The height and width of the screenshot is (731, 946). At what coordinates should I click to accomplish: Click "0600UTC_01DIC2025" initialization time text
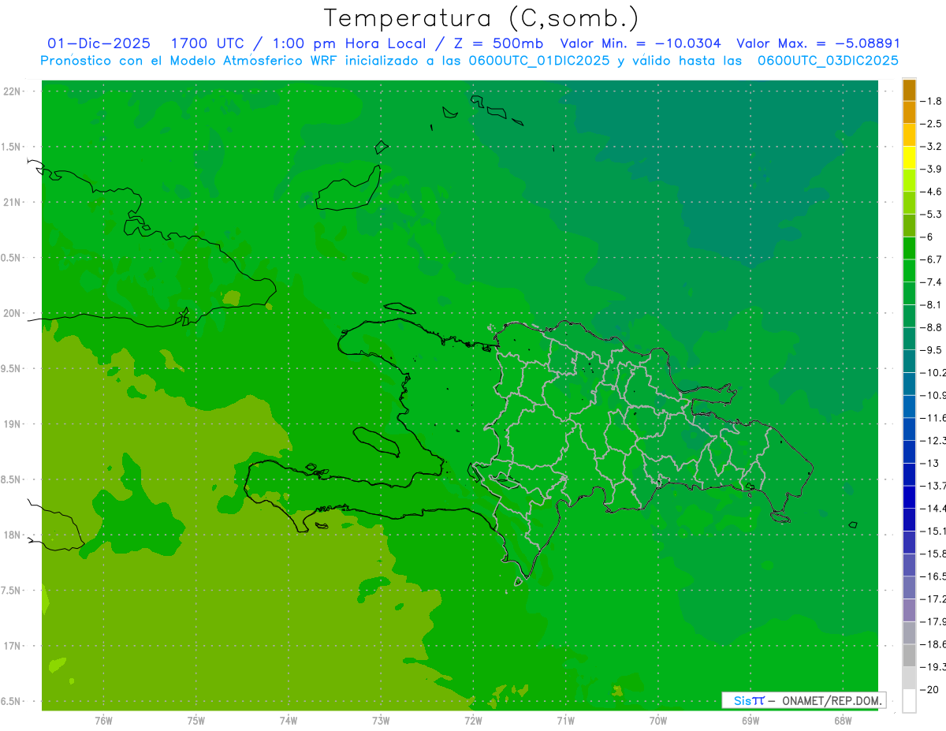coord(538,61)
